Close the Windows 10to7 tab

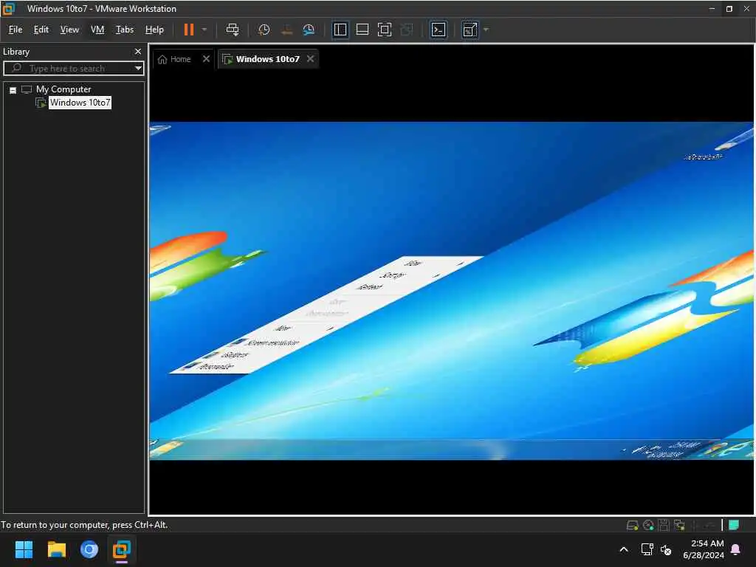(311, 59)
